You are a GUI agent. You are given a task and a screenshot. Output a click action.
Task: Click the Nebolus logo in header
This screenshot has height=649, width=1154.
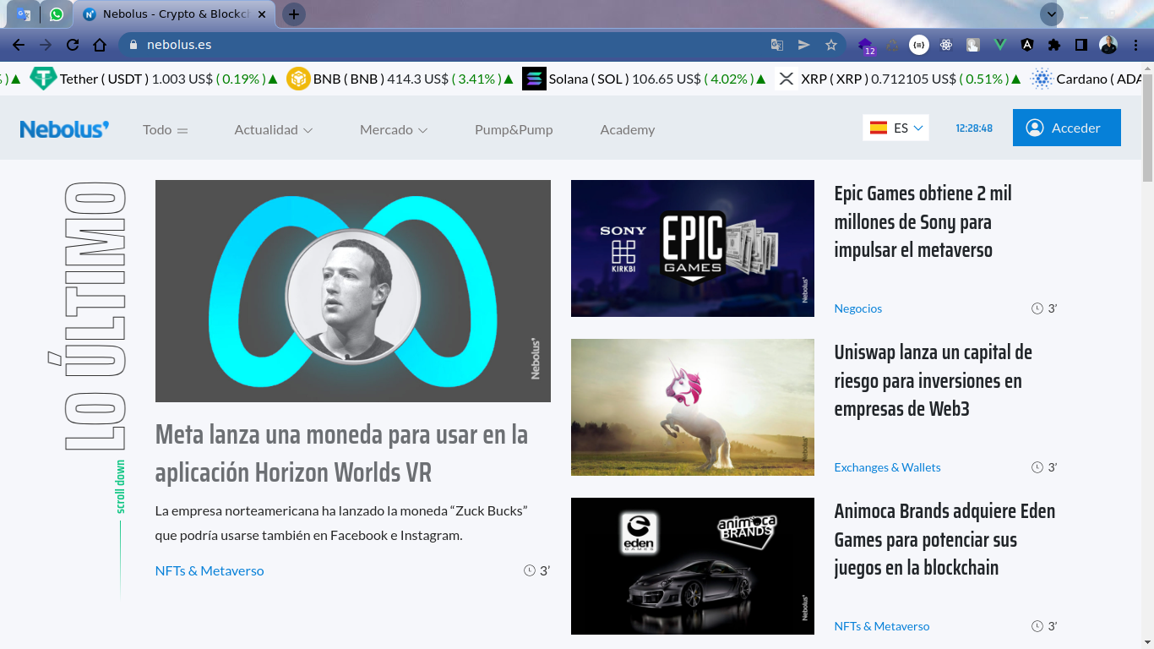tap(64, 129)
